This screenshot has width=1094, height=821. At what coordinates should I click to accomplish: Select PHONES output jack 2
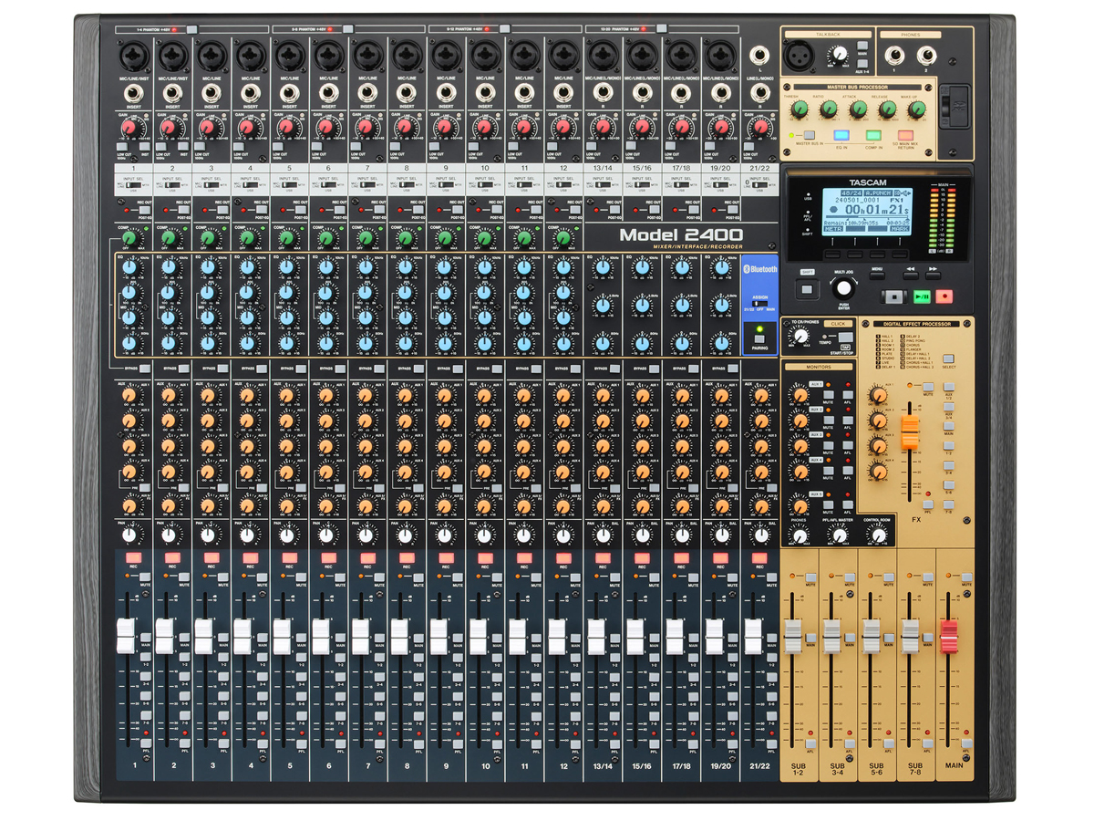click(928, 54)
